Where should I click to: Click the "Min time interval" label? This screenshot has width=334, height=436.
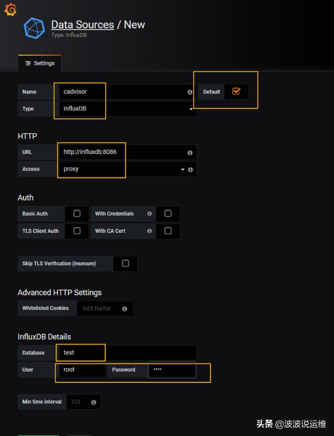42,402
